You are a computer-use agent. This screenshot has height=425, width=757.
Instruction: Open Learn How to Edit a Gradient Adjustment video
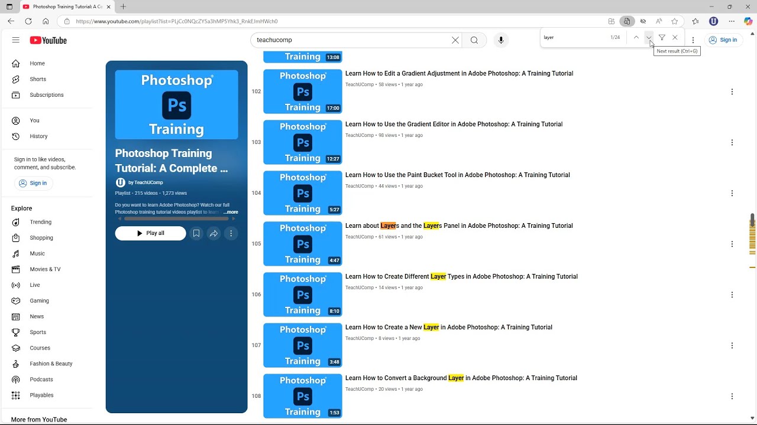point(459,74)
